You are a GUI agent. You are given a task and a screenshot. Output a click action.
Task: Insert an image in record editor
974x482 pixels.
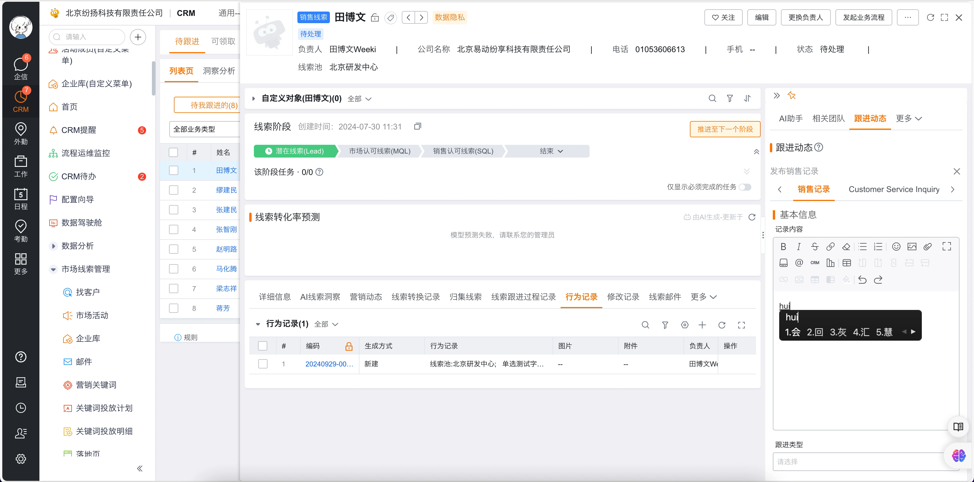912,247
